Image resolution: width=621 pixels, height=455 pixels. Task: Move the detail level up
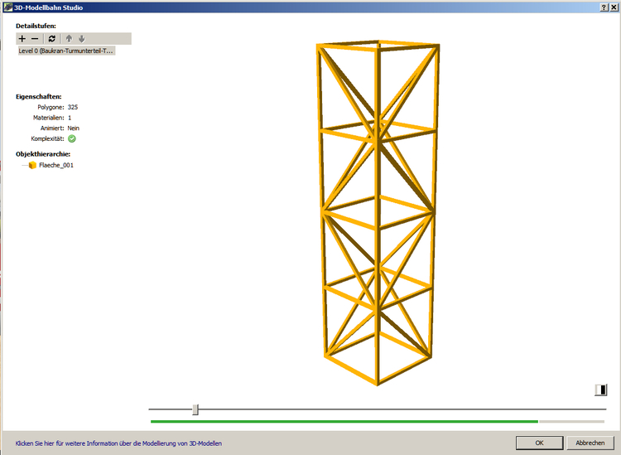pyautogui.click(x=69, y=38)
